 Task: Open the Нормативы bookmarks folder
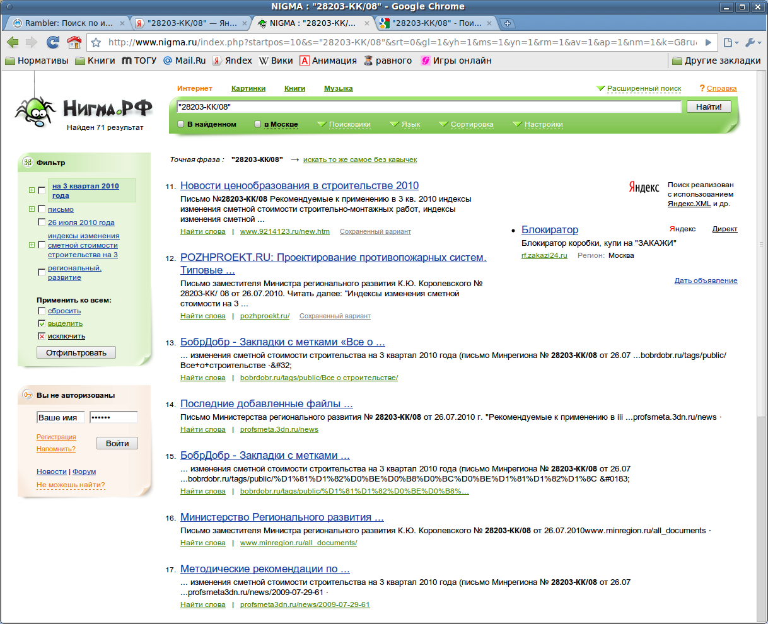[37, 61]
